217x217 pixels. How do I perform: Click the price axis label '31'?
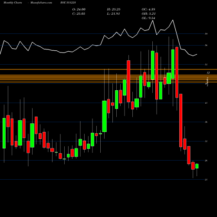coord(206,141)
